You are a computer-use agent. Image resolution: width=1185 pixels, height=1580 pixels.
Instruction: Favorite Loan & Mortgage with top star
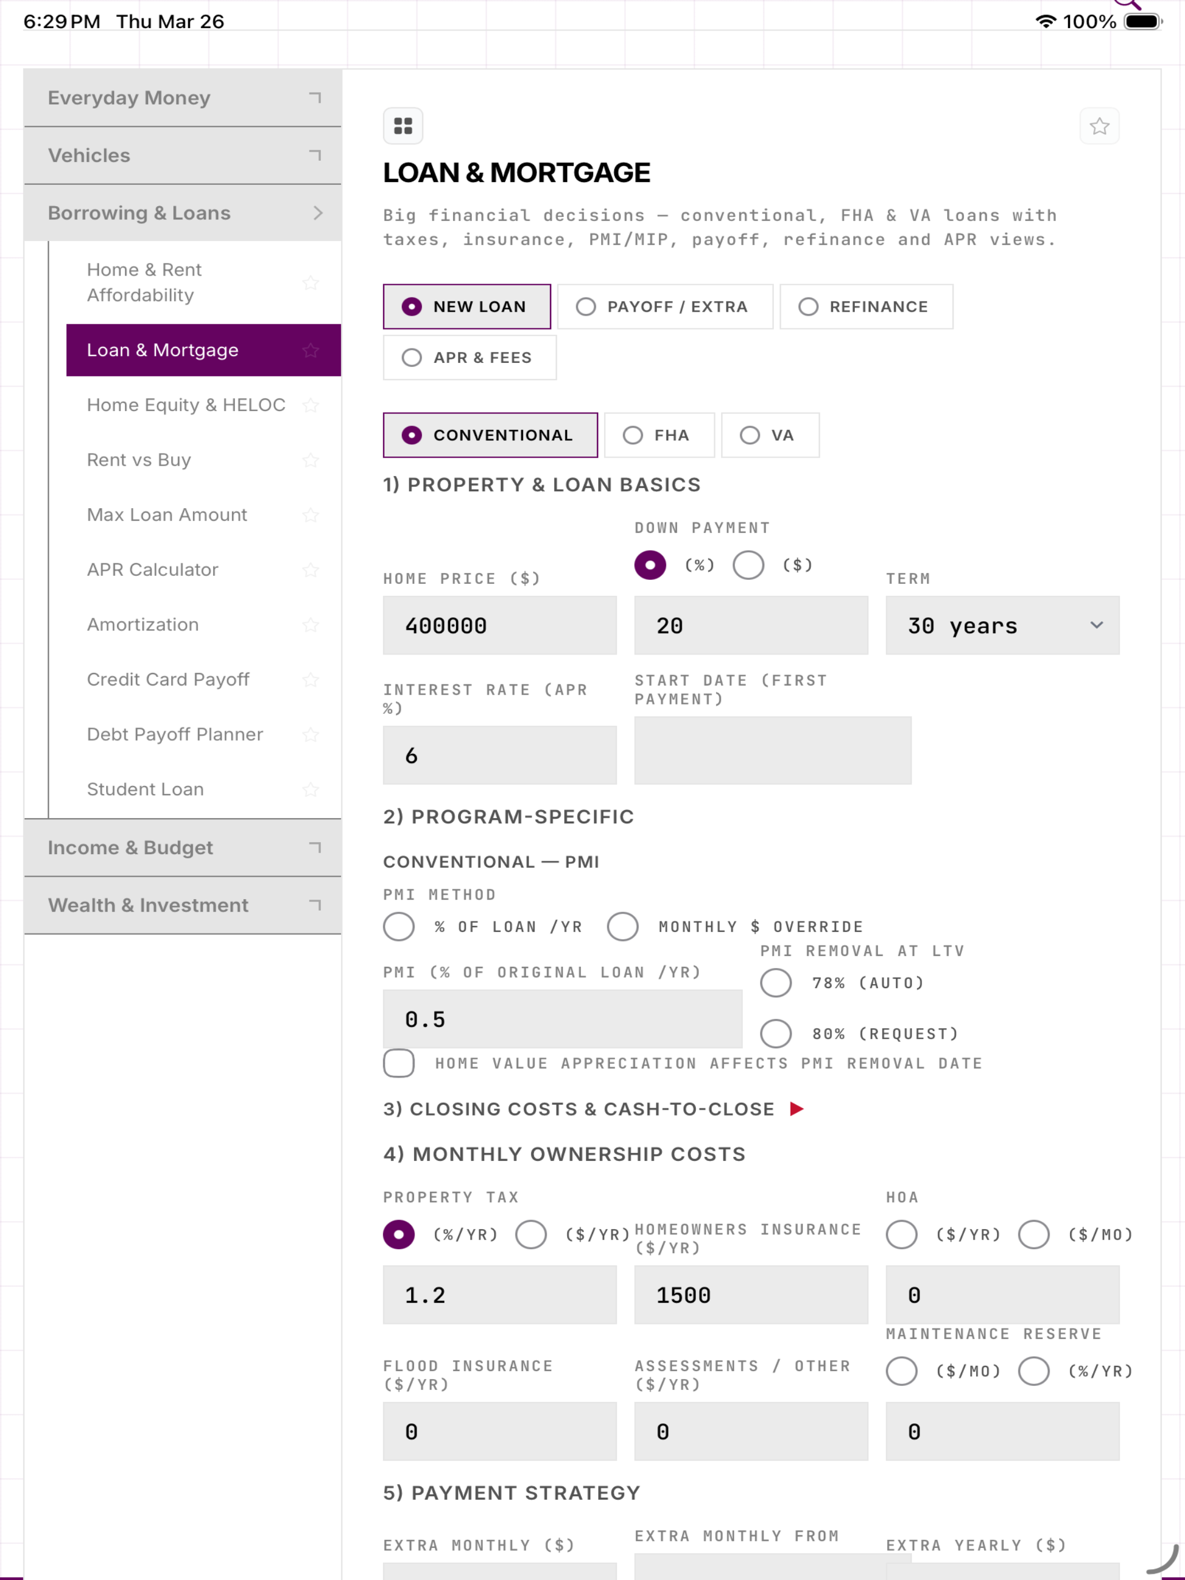1099,126
